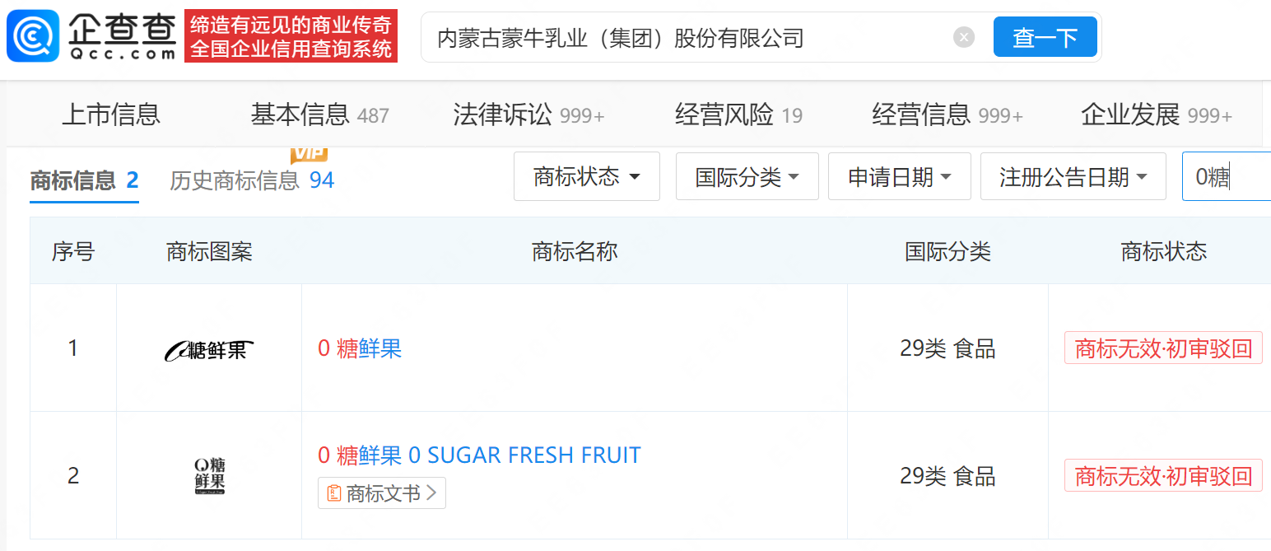Expand the 商标状态 dropdown filter
This screenshot has height=551, width=1271.
click(586, 176)
